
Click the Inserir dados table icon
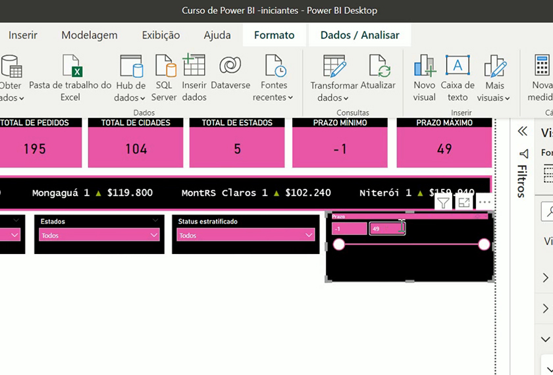coord(194,66)
